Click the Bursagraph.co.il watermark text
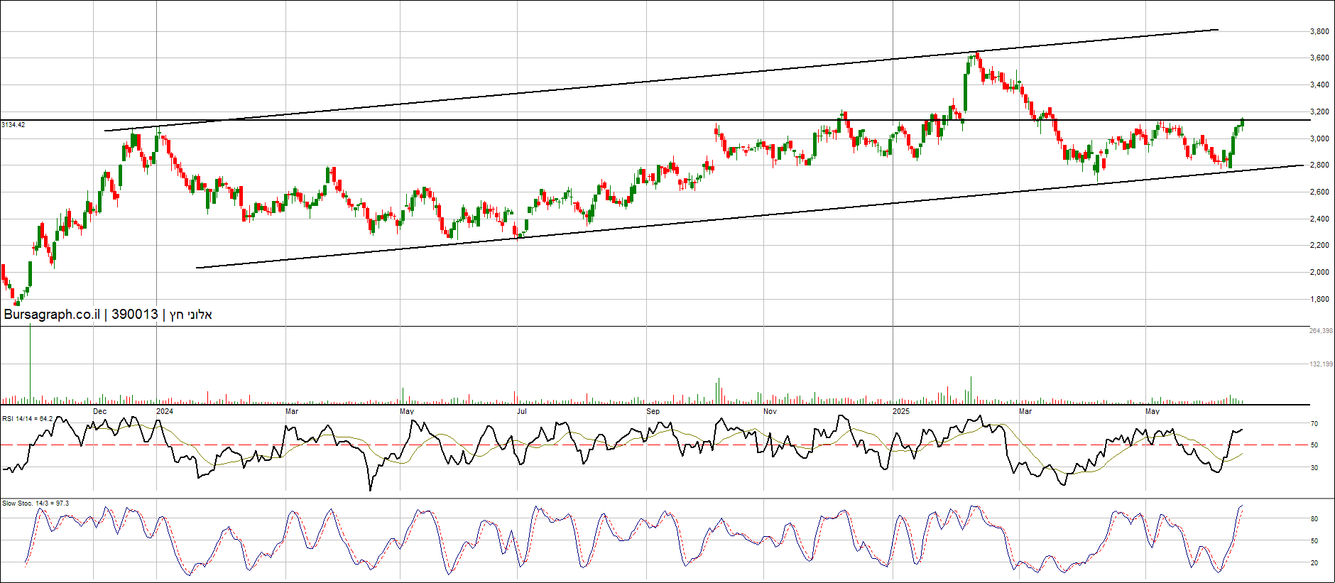 click(52, 315)
